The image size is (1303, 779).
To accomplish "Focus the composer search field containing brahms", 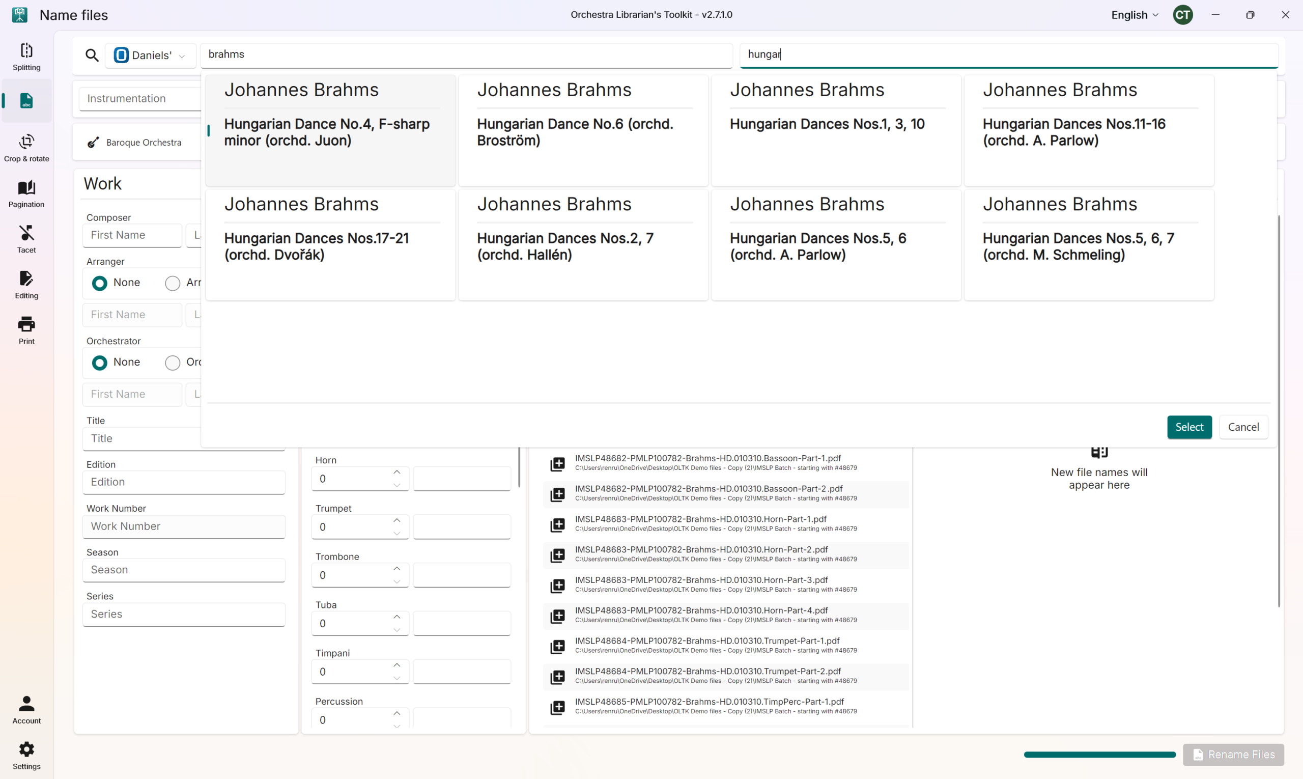I will pos(466,55).
